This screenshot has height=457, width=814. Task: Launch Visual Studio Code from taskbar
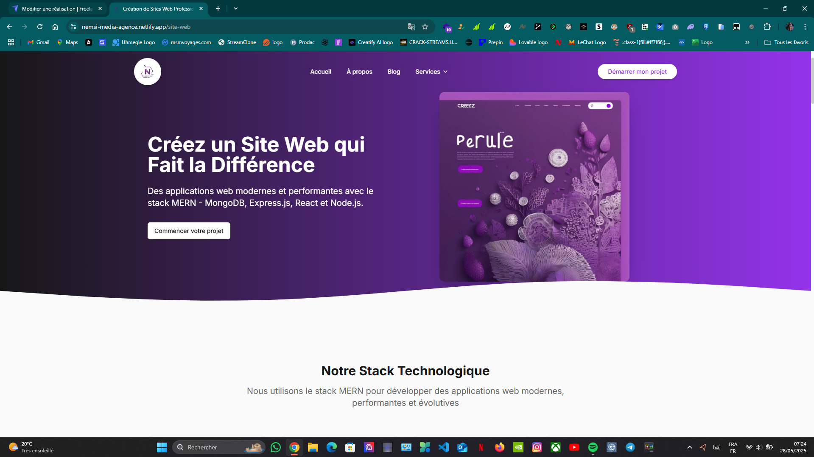pyautogui.click(x=443, y=447)
